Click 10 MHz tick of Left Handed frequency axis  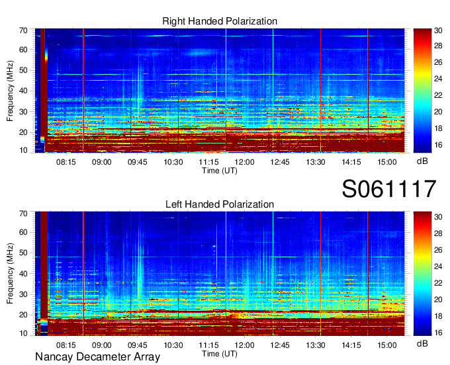(x=23, y=333)
